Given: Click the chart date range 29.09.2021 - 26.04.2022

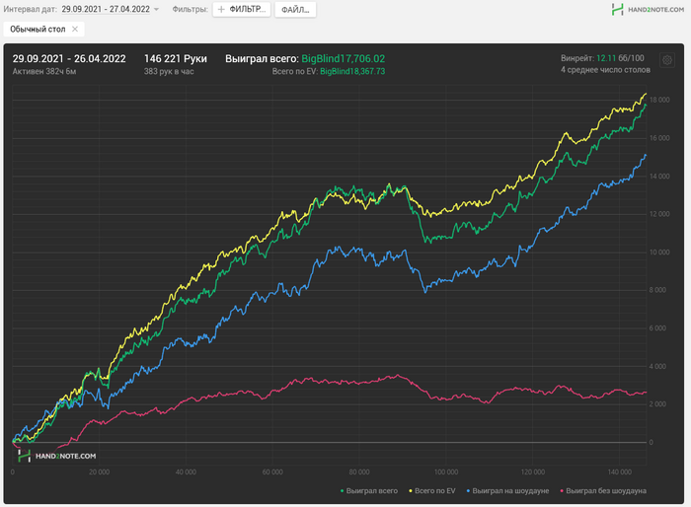Looking at the screenshot, I should tap(69, 58).
